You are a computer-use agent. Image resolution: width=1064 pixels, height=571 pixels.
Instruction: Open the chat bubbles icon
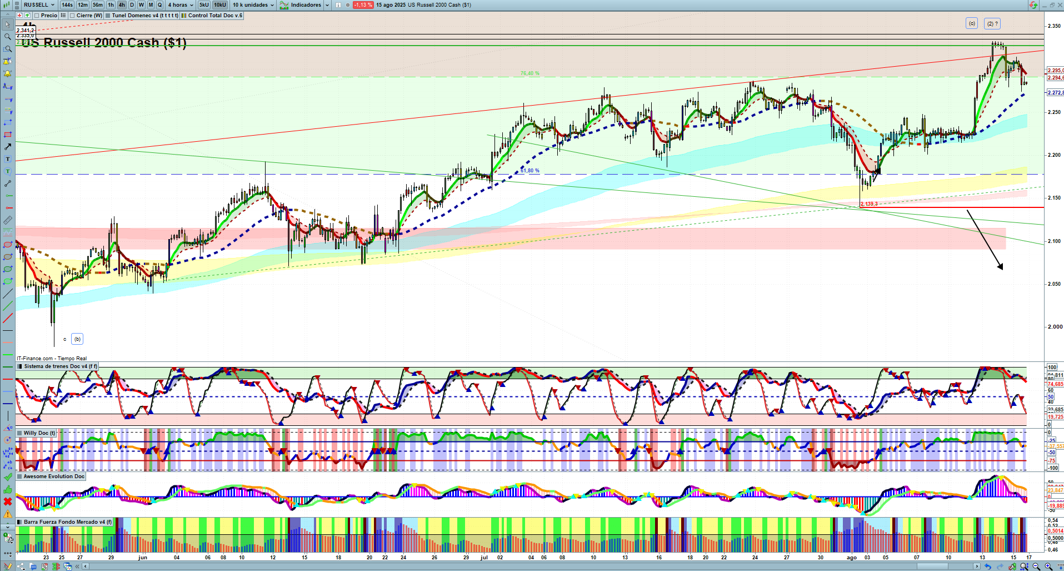pyautogui.click(x=33, y=567)
